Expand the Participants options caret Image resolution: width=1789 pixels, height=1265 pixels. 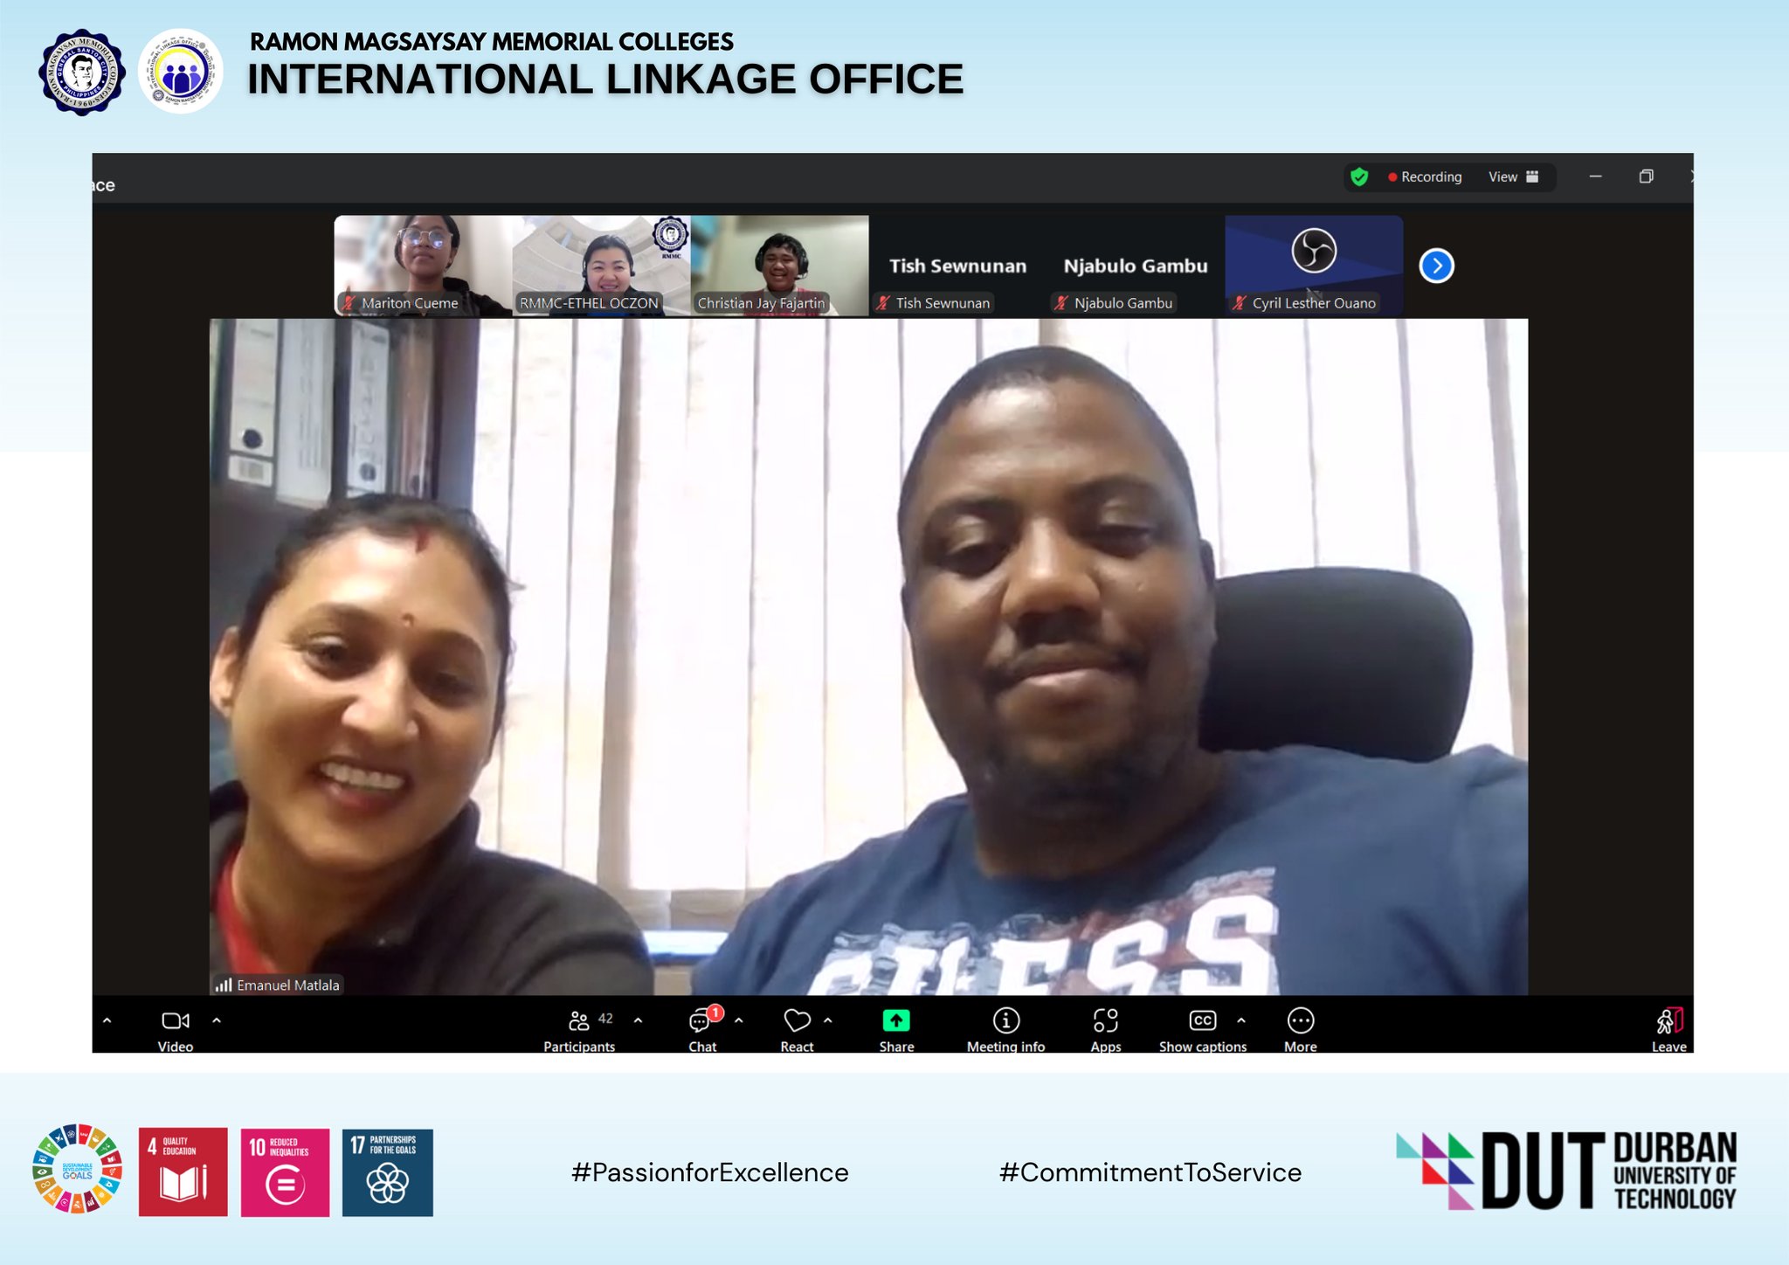click(639, 1020)
